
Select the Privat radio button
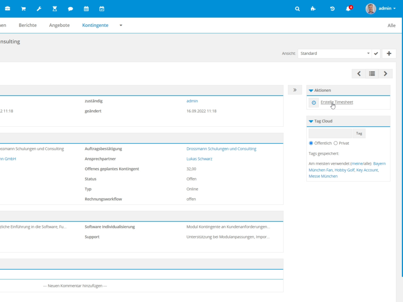pyautogui.click(x=336, y=143)
